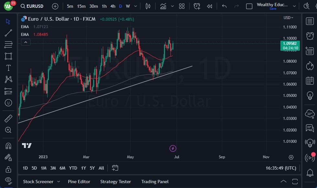
Task: Activate Bar Replay mode
Action: (x=209, y=6)
